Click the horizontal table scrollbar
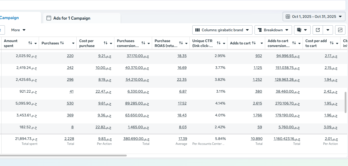 click(x=63, y=155)
